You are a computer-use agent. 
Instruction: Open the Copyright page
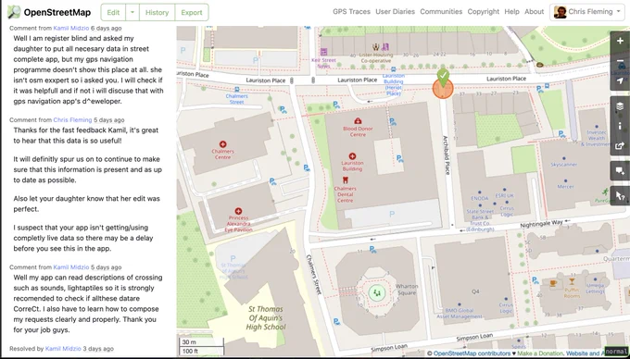484,12
